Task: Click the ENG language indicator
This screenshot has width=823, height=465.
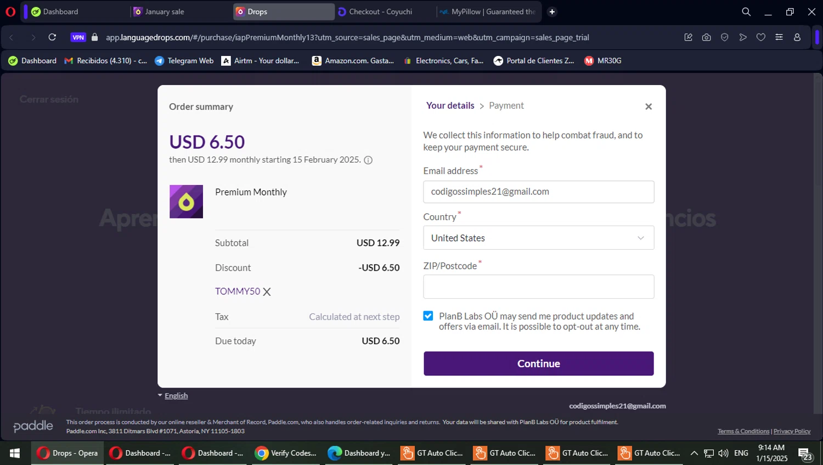Action: (x=741, y=453)
